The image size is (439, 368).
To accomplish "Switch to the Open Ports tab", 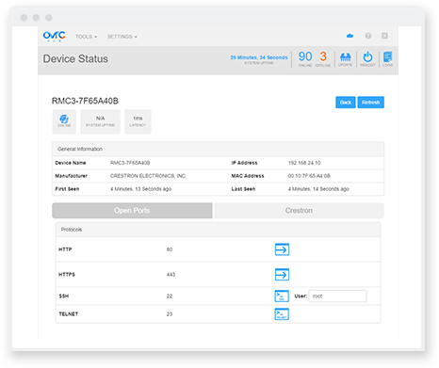I will [132, 211].
